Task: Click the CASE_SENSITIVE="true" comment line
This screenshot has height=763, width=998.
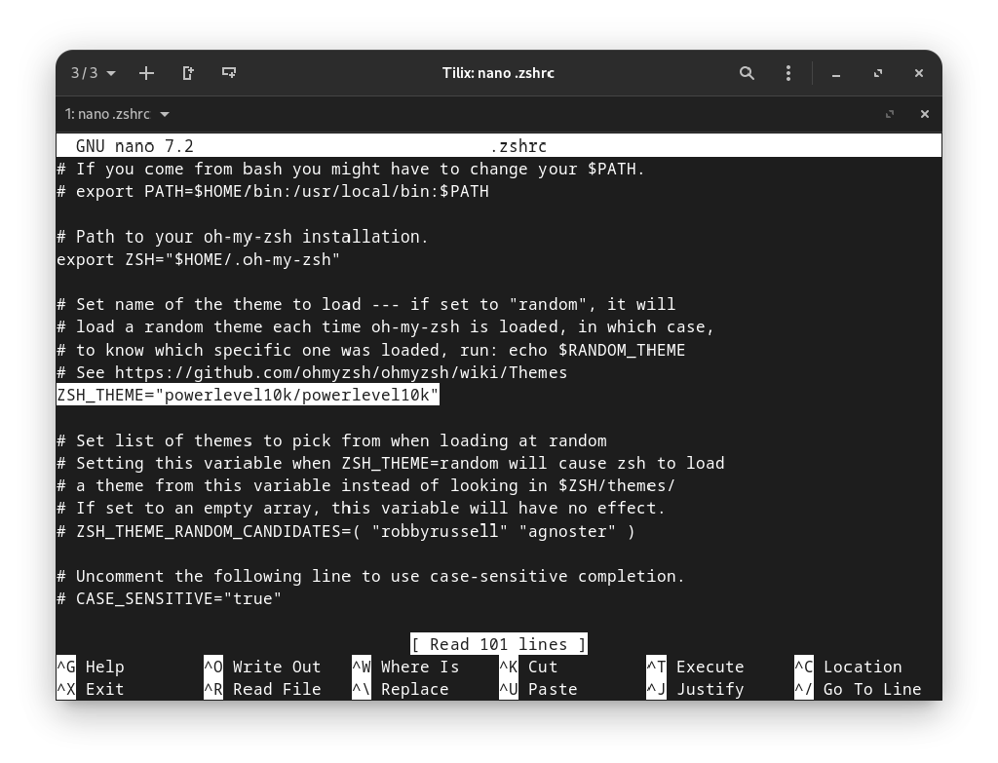Action: pos(169,599)
